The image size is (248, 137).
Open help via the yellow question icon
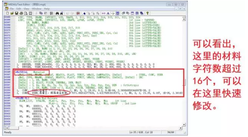pos(148,13)
